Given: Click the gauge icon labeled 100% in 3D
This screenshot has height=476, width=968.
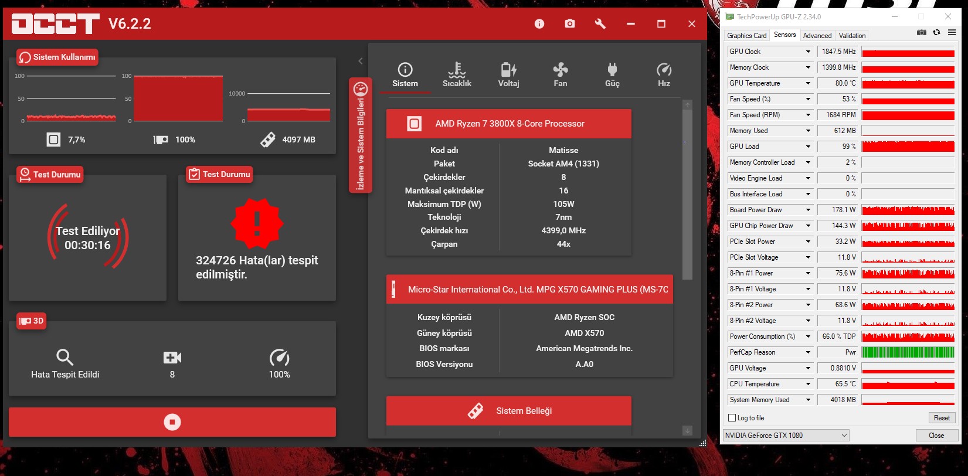Looking at the screenshot, I should pos(279,357).
